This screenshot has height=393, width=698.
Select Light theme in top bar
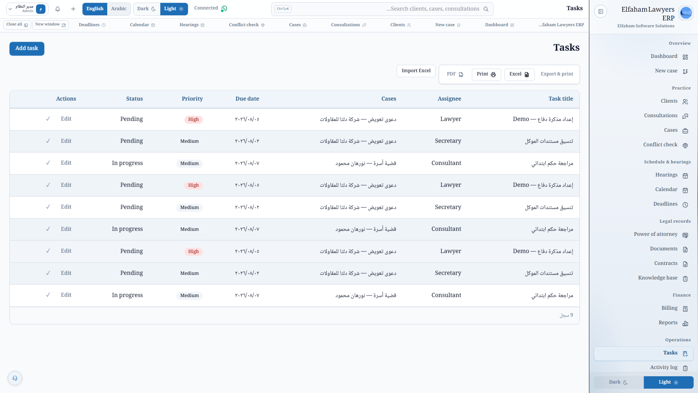pyautogui.click(x=174, y=9)
